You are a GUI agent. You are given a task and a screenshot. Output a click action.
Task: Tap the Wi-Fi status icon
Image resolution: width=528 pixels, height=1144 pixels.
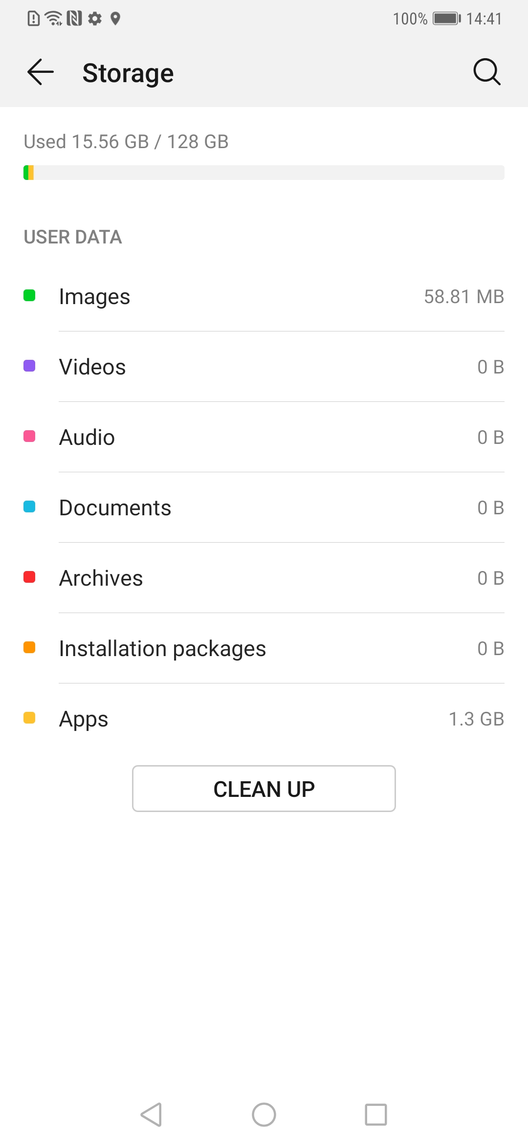click(x=53, y=19)
